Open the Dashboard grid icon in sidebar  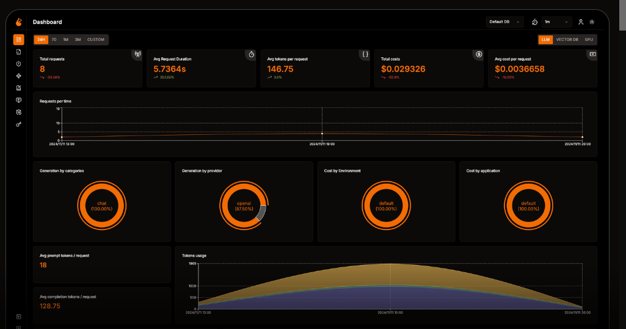(x=18, y=40)
